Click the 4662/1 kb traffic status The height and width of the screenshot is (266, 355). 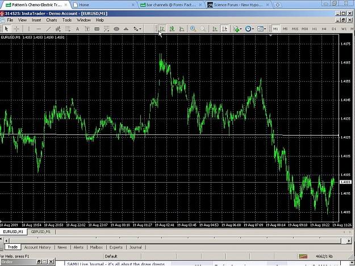click(324, 256)
